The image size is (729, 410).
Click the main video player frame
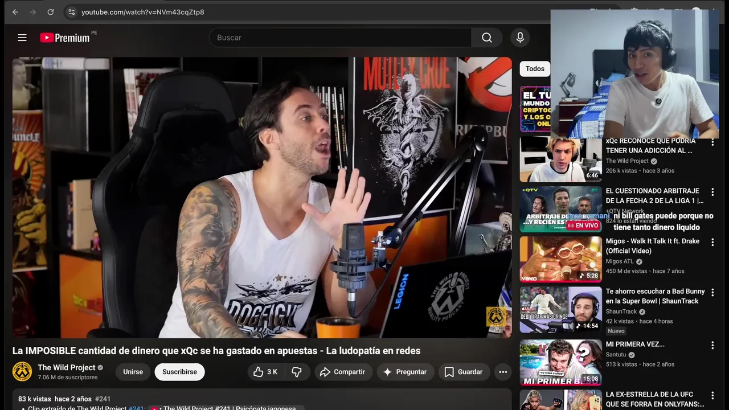(262, 197)
